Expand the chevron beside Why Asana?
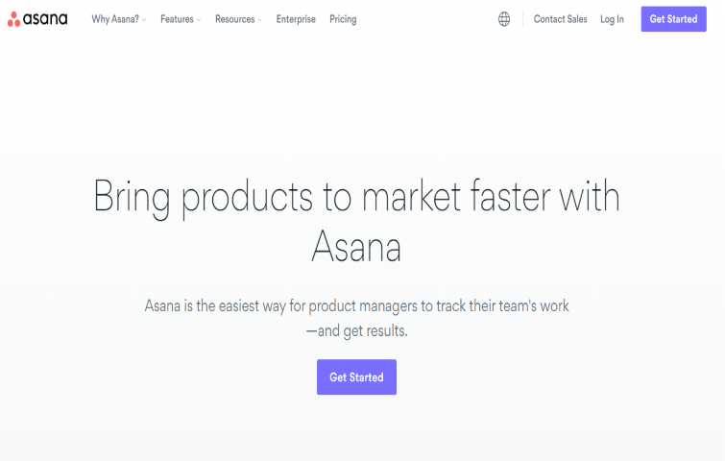Image resolution: width=725 pixels, height=461 pixels. coord(144,20)
